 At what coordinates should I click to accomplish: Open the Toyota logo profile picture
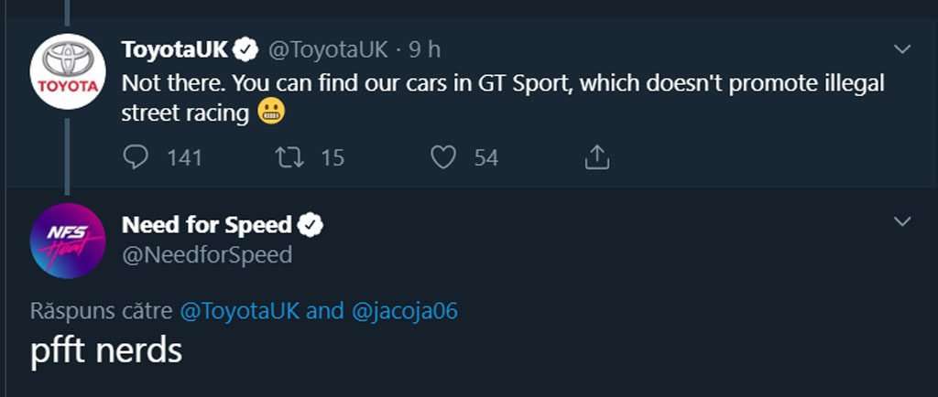click(x=68, y=71)
